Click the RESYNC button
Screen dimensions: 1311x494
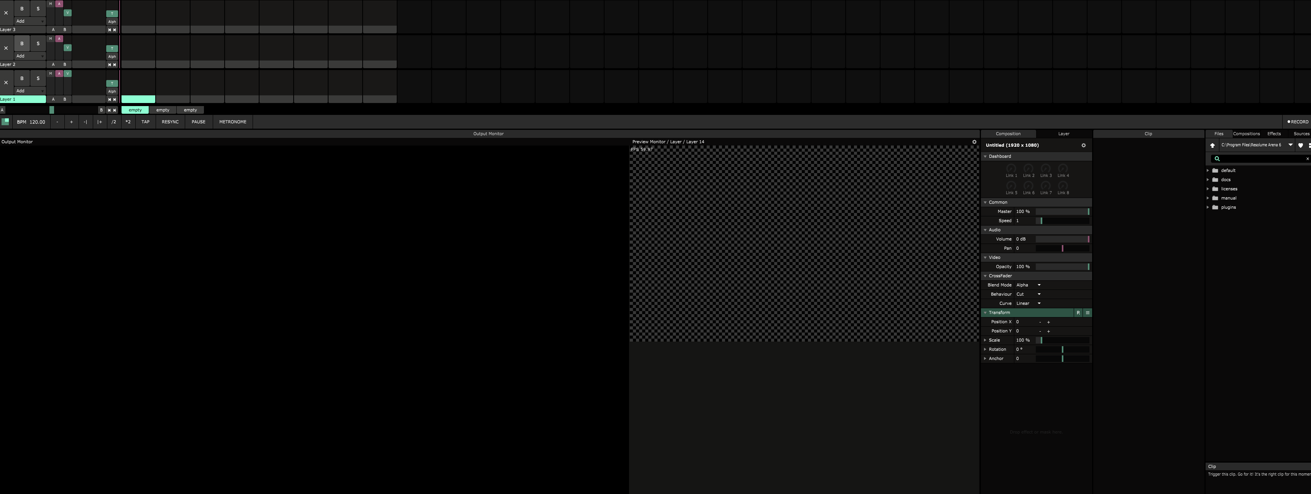pyautogui.click(x=170, y=122)
